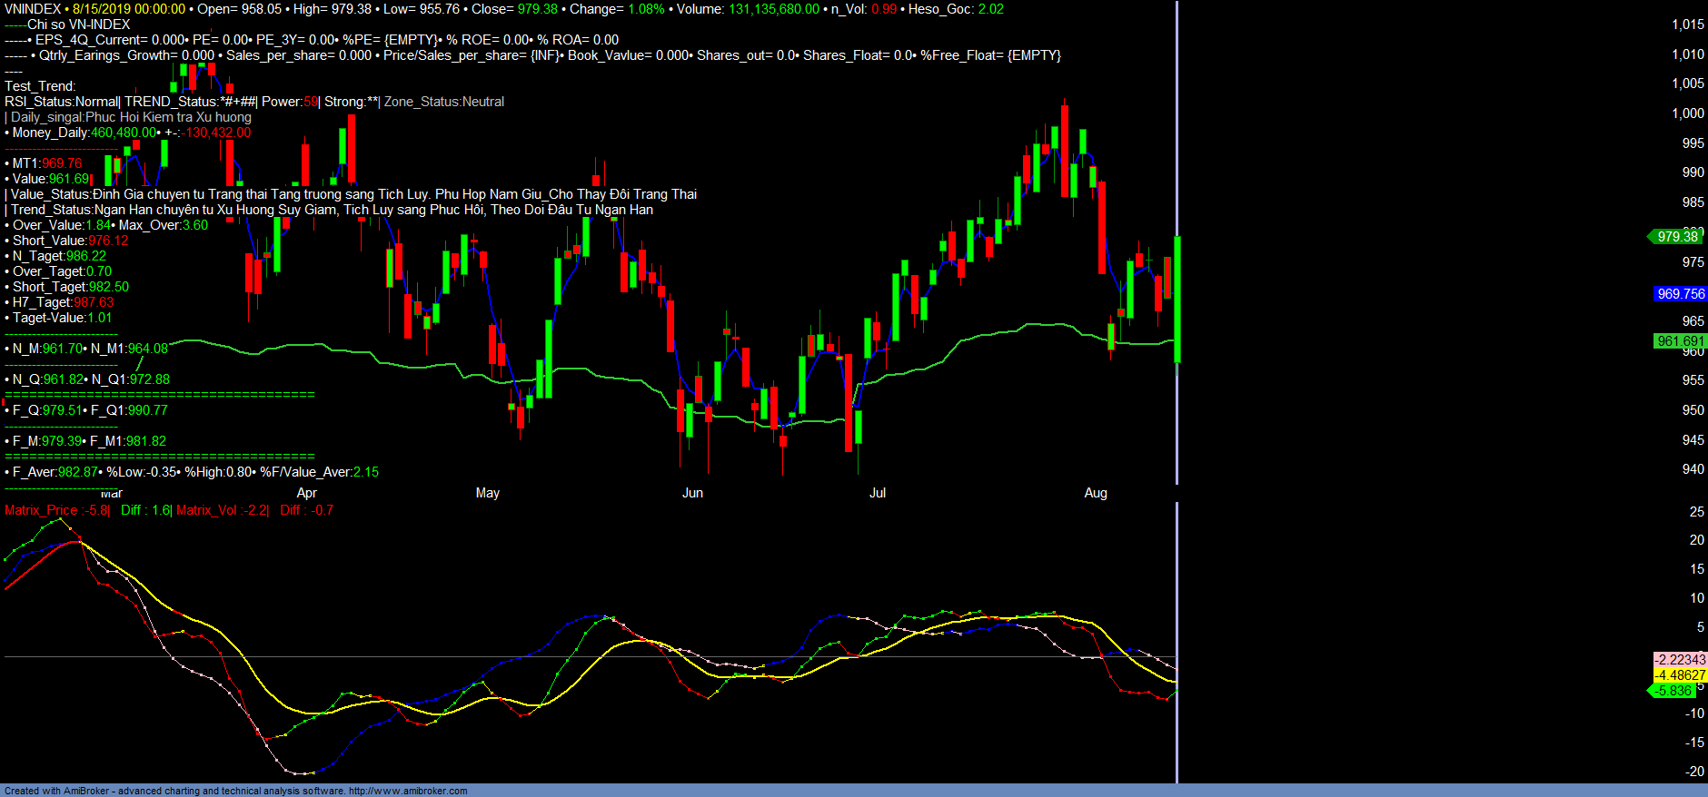The width and height of the screenshot is (1708, 797).
Task: Click the yellow -4.48627 indicator value tag
Action: point(1680,675)
